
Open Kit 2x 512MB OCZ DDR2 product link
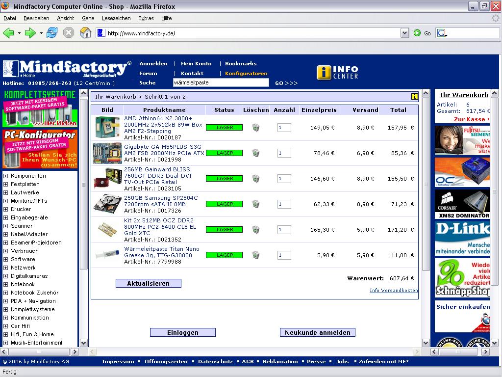160,227
